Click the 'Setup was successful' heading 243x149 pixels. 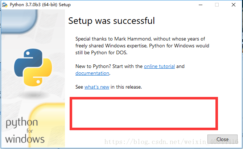111,21
